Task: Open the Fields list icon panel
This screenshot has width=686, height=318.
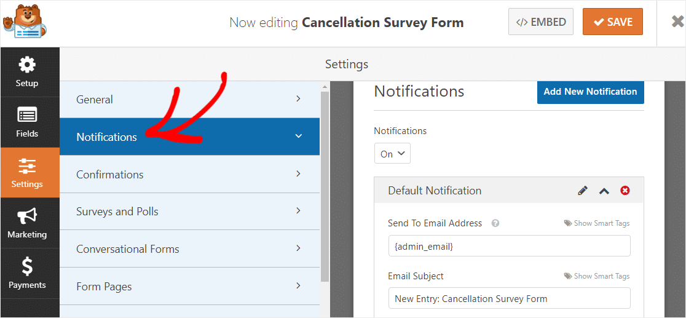Action: pos(27,122)
